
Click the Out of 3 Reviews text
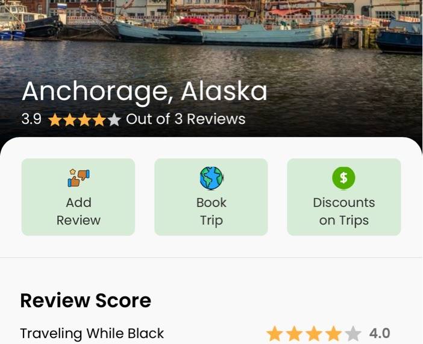[x=186, y=119]
